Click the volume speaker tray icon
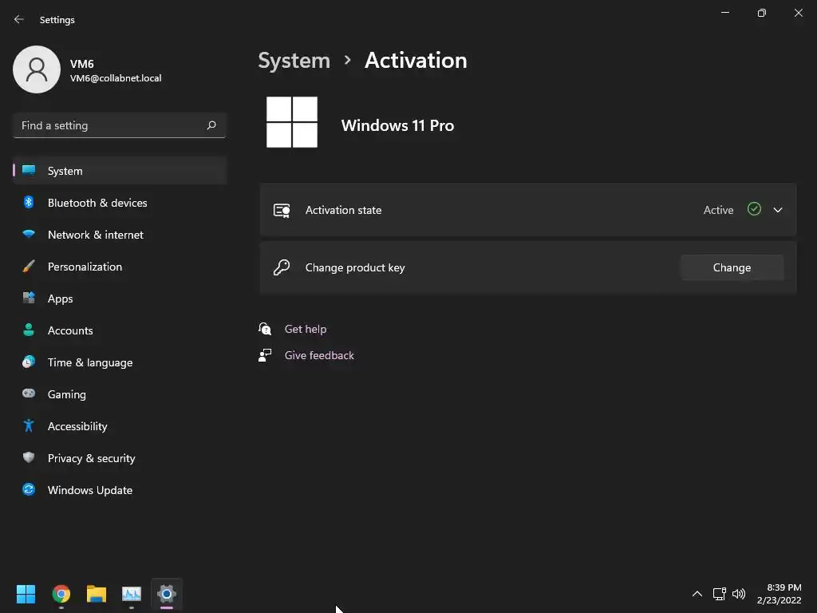This screenshot has height=613, width=817. (x=739, y=594)
